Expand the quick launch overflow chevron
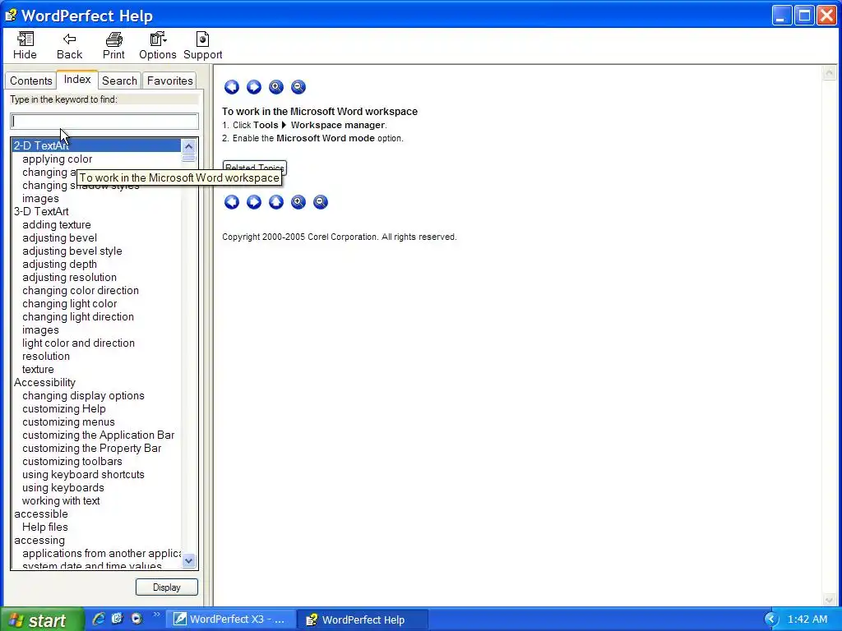The width and height of the screenshot is (842, 631). point(156,615)
